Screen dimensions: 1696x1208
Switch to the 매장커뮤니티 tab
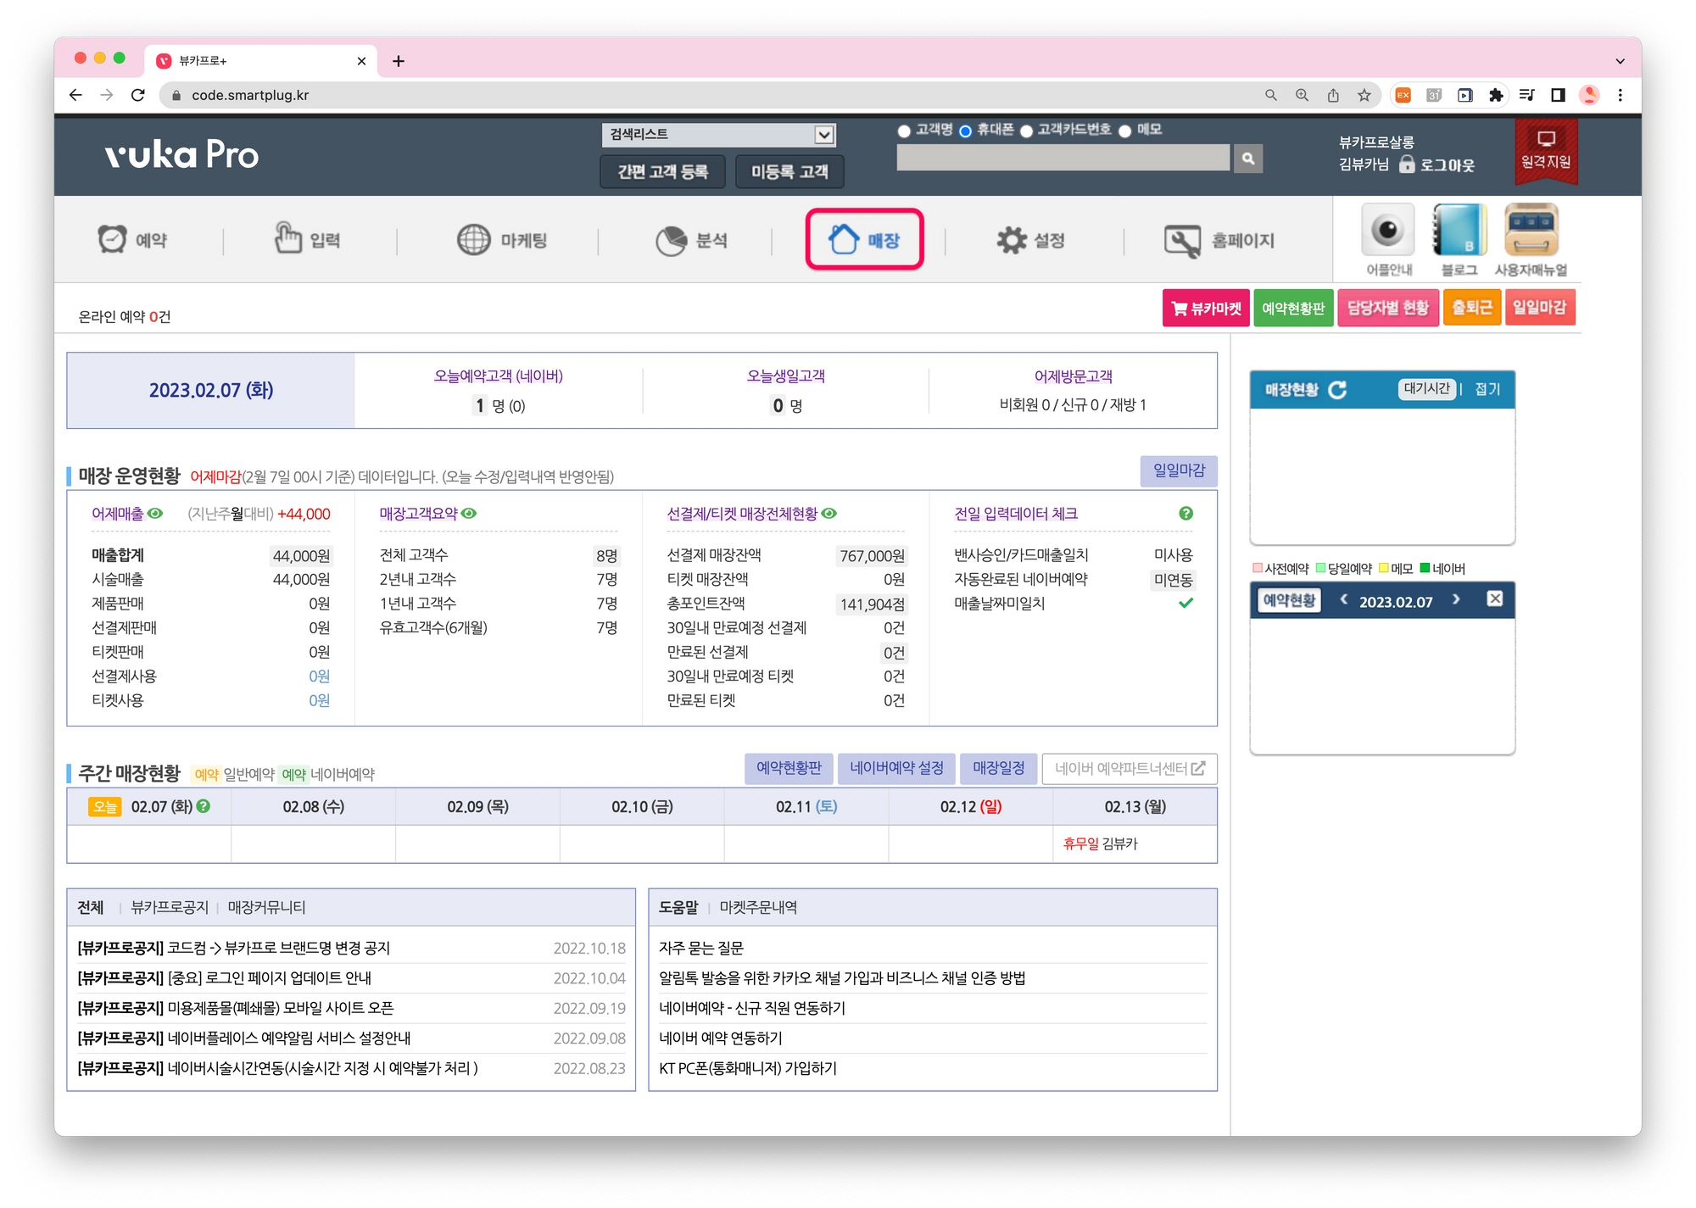[266, 907]
